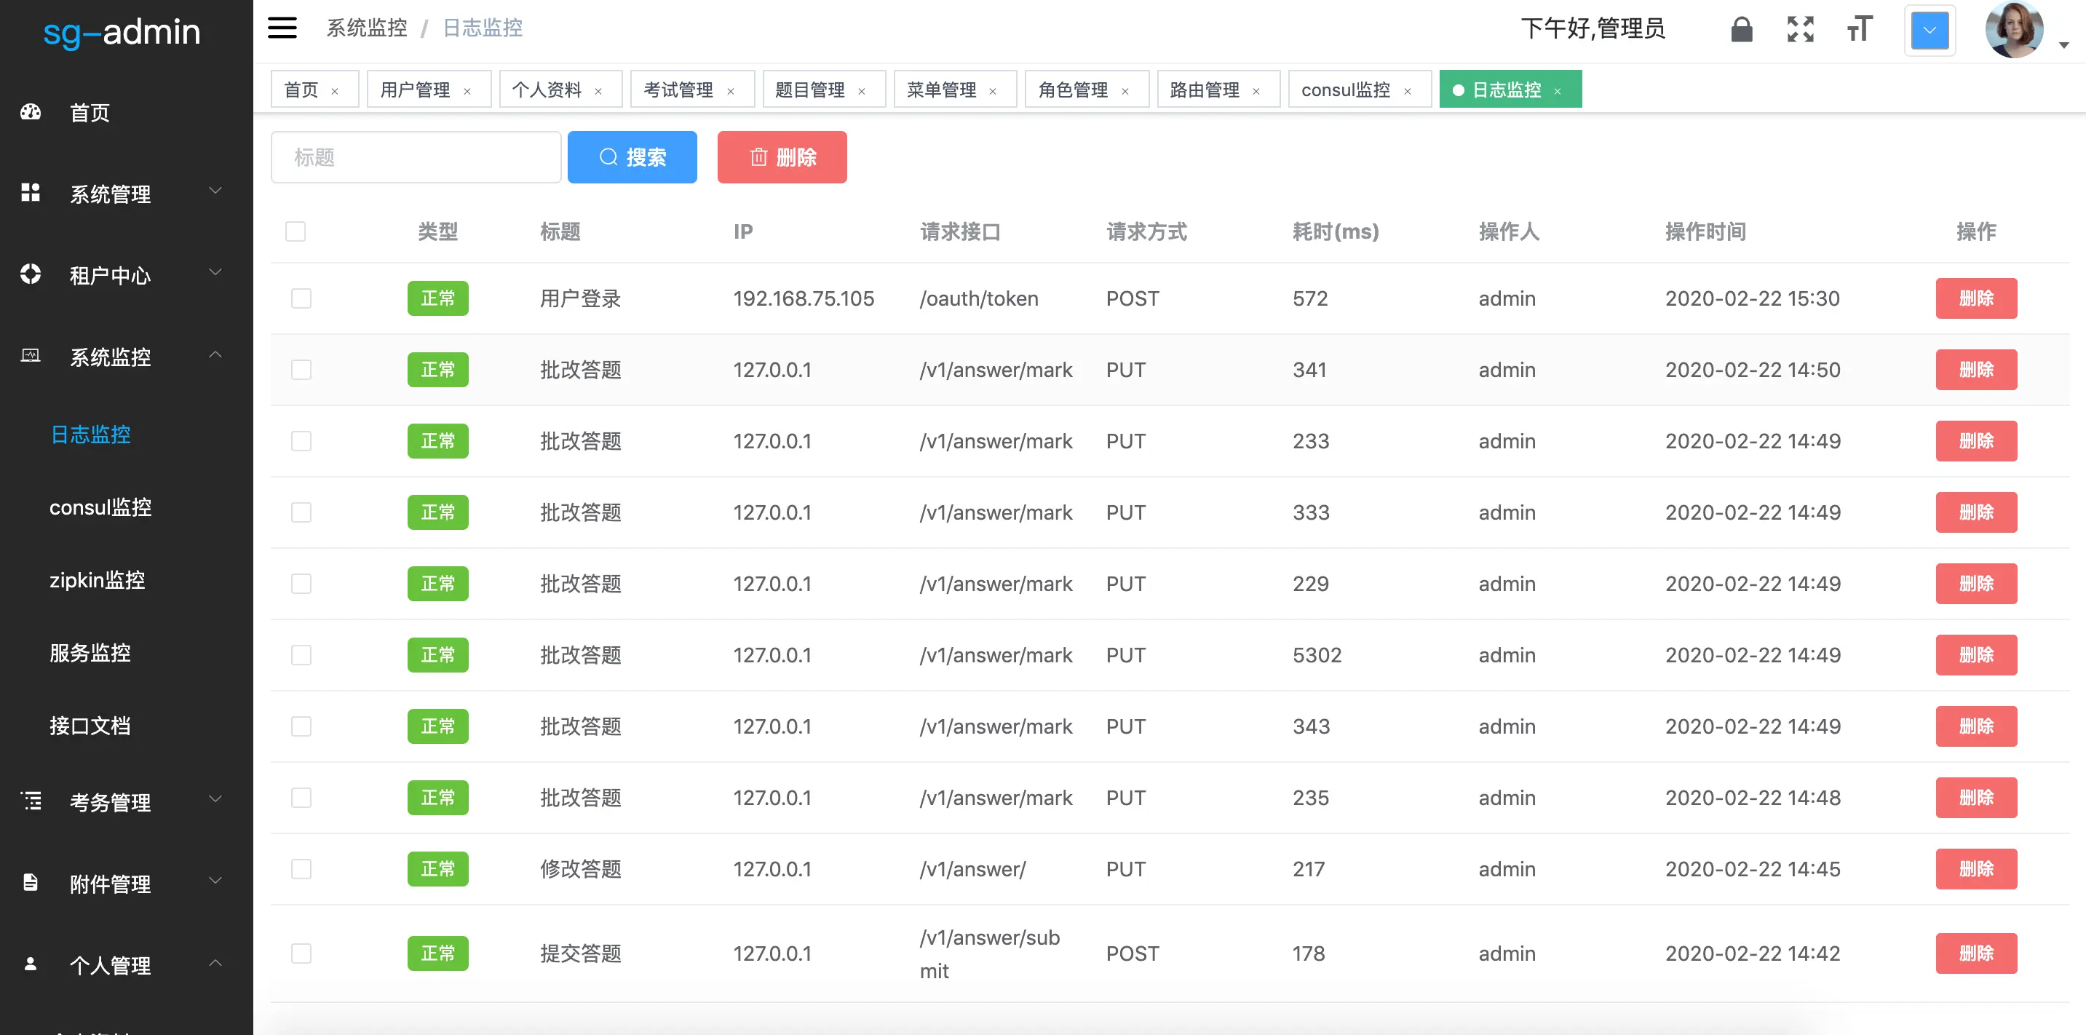Click the red 删除 delete button above the table
This screenshot has height=1035, width=2086.
pyautogui.click(x=782, y=156)
